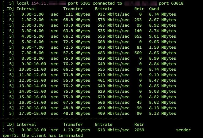Click the '8.66 MBytes' Cwnd value
This screenshot has width=203, height=138.
click(x=163, y=53)
